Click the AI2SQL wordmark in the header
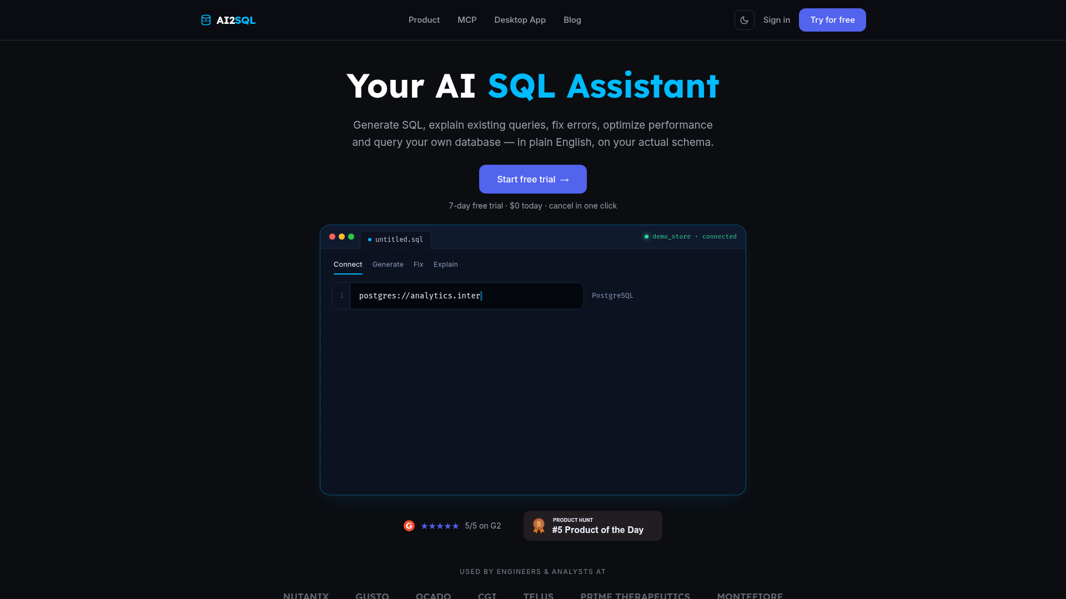Screen dimensions: 1066x599 click(x=236, y=20)
